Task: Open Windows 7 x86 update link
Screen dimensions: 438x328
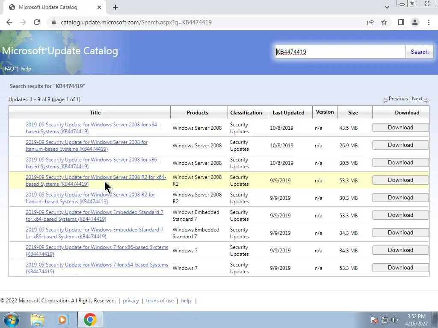Action: pyautogui.click(x=97, y=250)
